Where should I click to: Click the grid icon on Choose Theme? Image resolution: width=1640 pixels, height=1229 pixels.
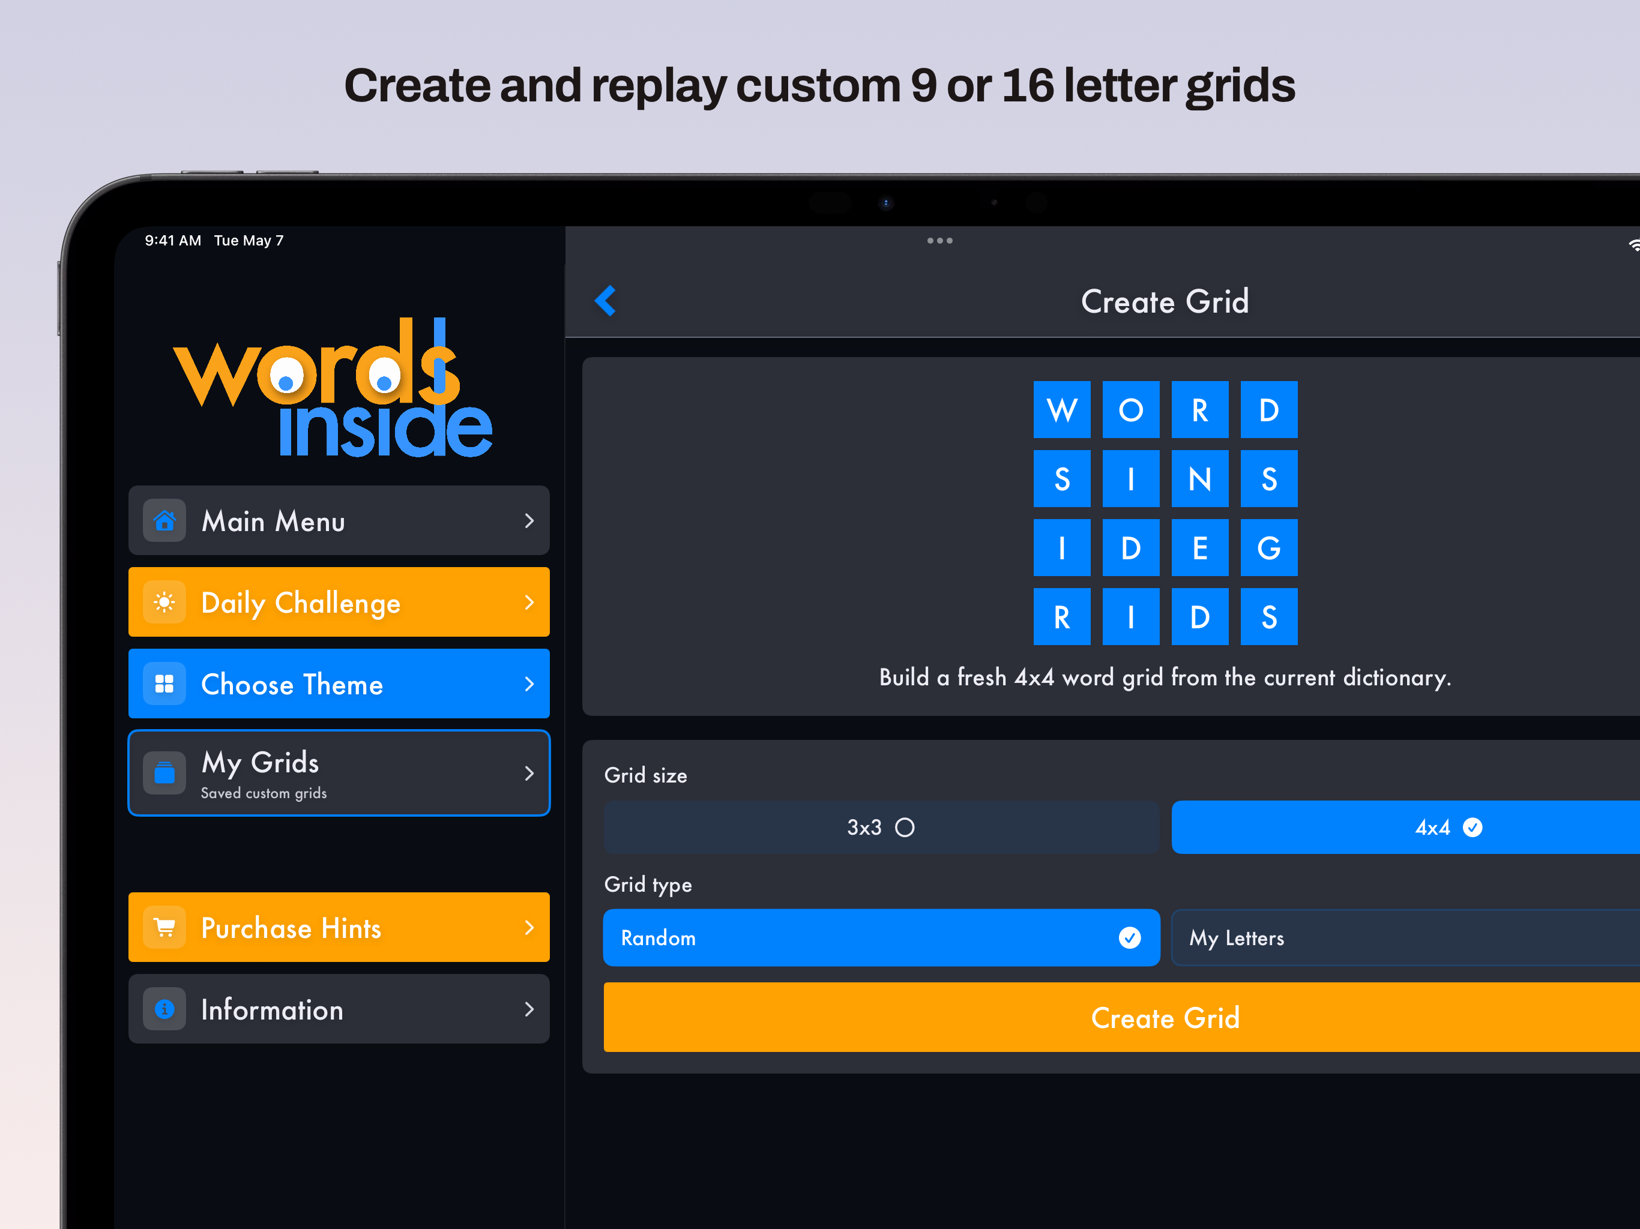point(164,684)
